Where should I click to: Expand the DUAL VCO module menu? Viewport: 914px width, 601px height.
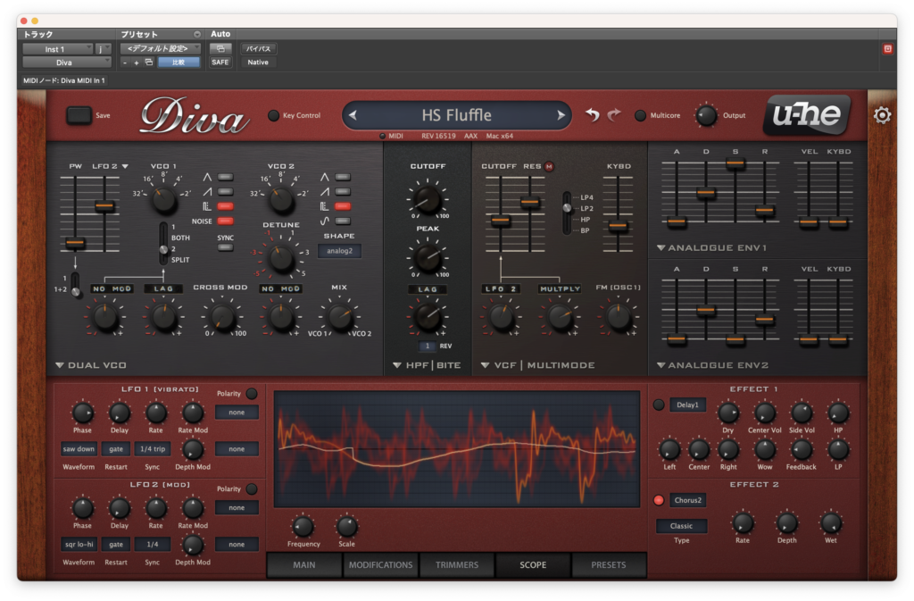point(60,365)
